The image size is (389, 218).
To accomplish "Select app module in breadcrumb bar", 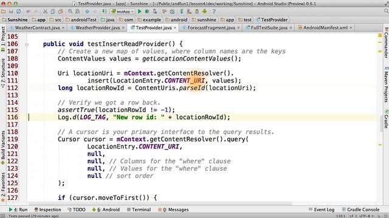I will pos(39,20).
